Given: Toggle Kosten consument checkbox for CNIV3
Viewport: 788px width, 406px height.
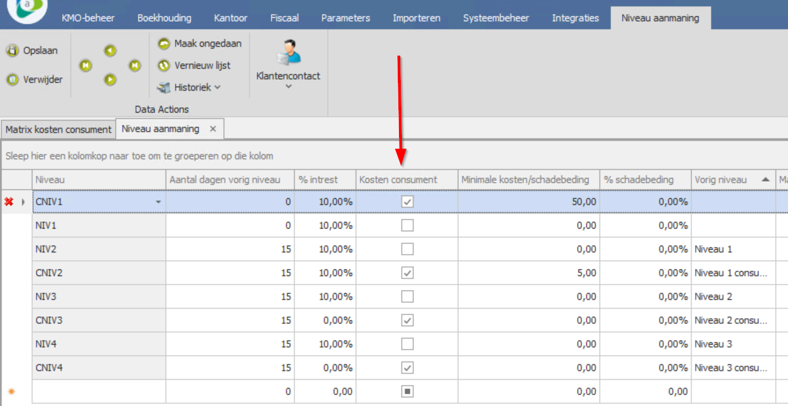Looking at the screenshot, I should pos(407,320).
